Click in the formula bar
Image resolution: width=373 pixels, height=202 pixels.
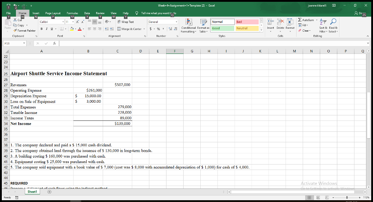213,43
